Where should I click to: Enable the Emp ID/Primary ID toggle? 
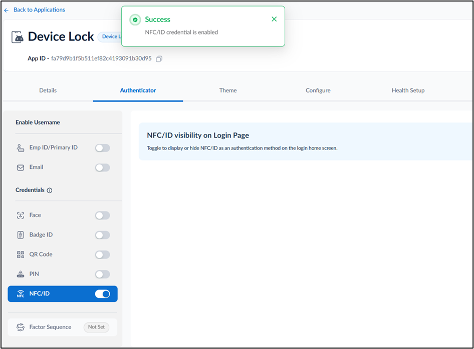point(103,148)
